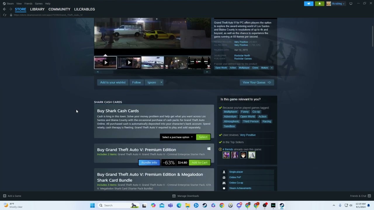Click the Steam Achievements feature link

click(x=240, y=188)
